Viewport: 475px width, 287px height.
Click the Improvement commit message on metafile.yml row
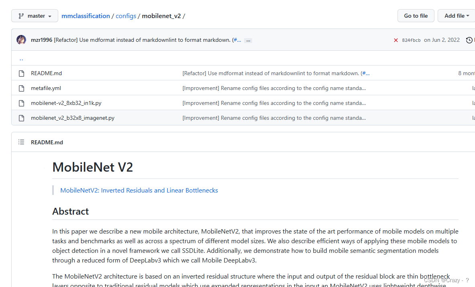pos(274,88)
